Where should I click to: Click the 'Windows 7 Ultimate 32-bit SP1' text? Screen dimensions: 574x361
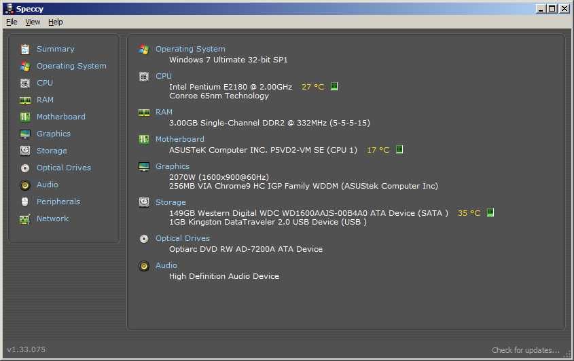[228, 60]
